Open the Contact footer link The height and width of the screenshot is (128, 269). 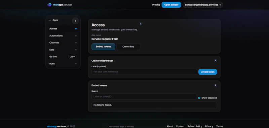pyautogui.click(x=180, y=126)
